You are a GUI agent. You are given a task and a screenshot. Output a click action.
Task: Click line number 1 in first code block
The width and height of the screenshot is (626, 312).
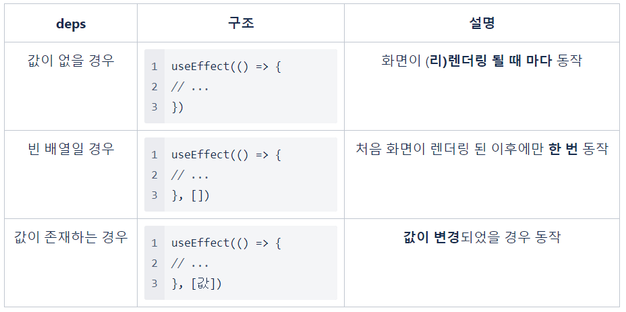point(154,67)
